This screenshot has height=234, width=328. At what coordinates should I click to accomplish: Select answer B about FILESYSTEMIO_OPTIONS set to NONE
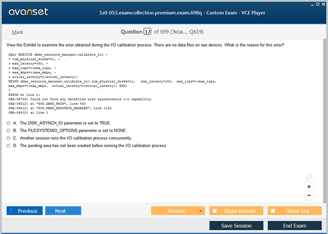click(x=9, y=131)
